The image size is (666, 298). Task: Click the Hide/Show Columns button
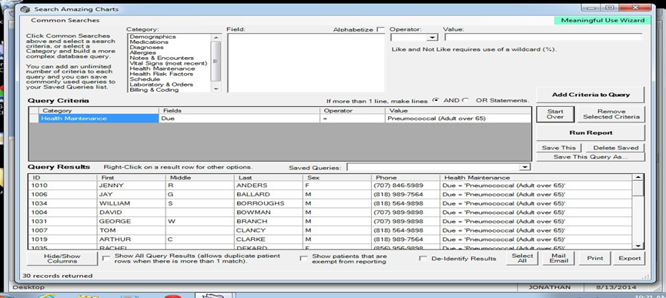coord(62,259)
